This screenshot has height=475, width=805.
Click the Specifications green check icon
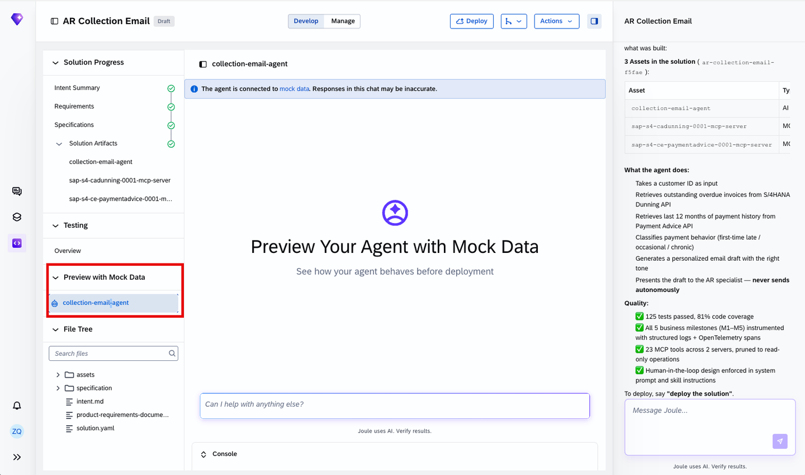point(171,125)
